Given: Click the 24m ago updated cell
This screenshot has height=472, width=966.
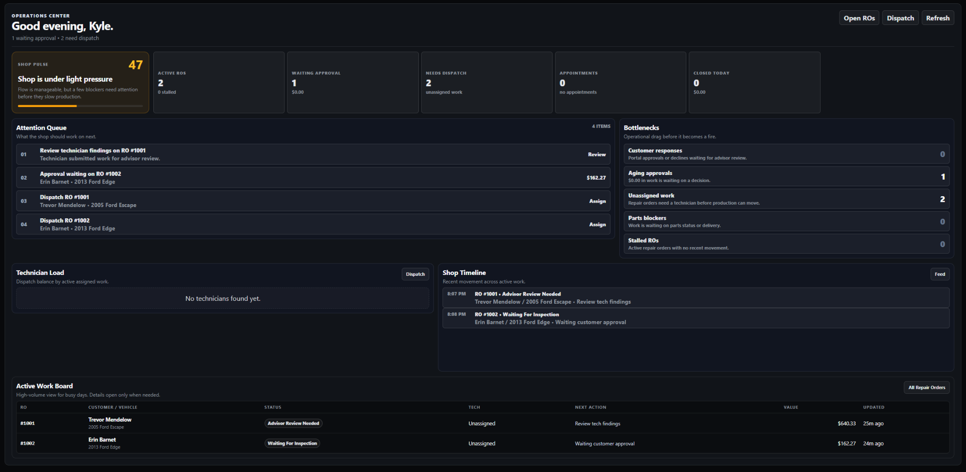Looking at the screenshot, I should click(873, 444).
